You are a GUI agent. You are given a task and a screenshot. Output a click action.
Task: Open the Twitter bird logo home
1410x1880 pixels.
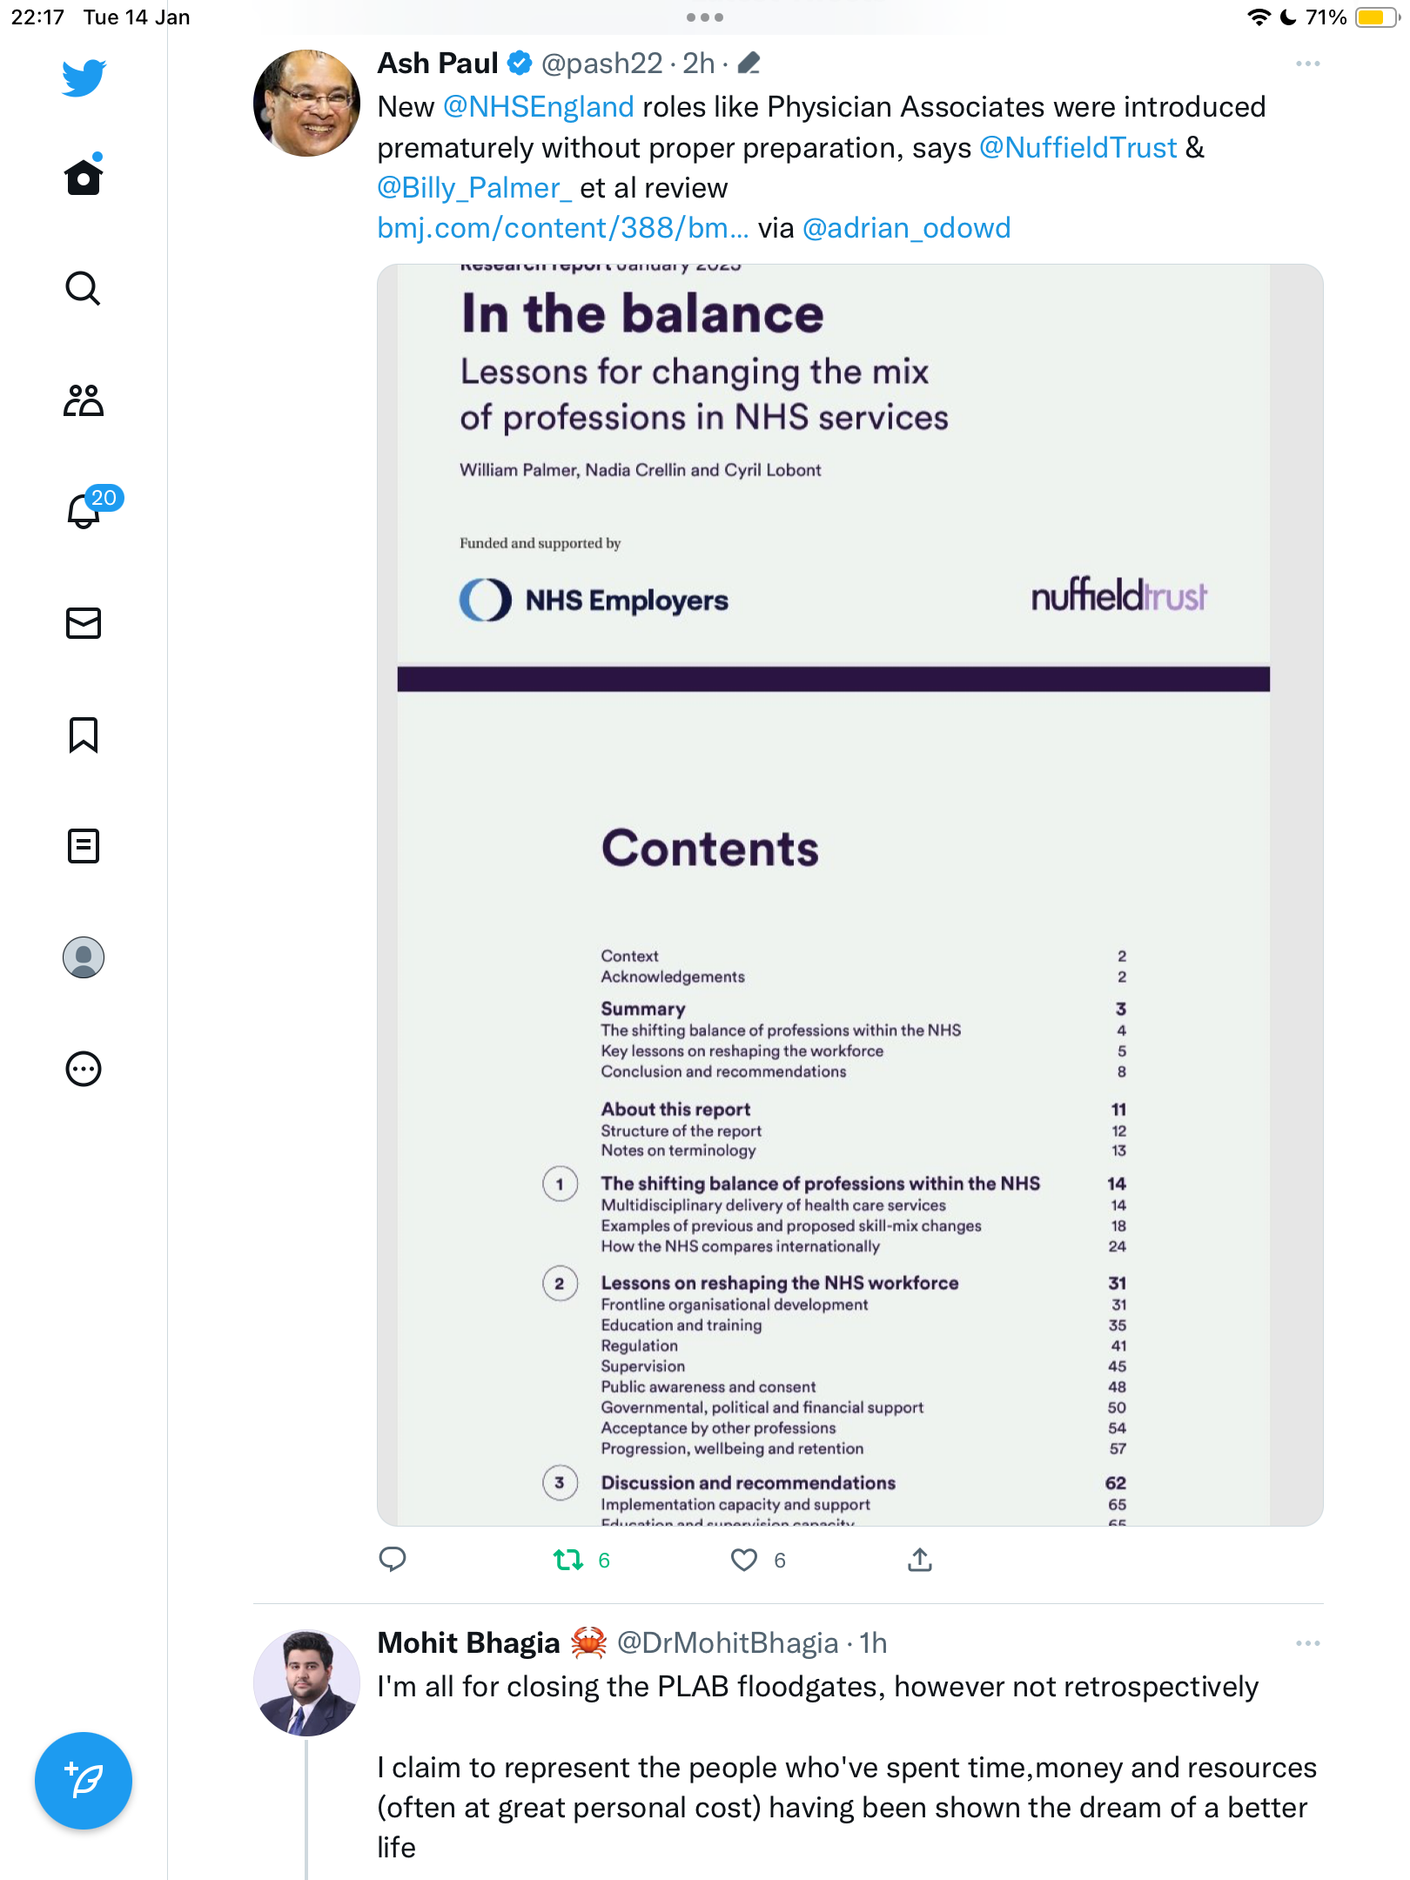click(x=84, y=78)
